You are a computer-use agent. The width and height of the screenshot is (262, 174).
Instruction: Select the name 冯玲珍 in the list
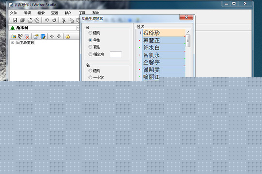click(x=164, y=33)
